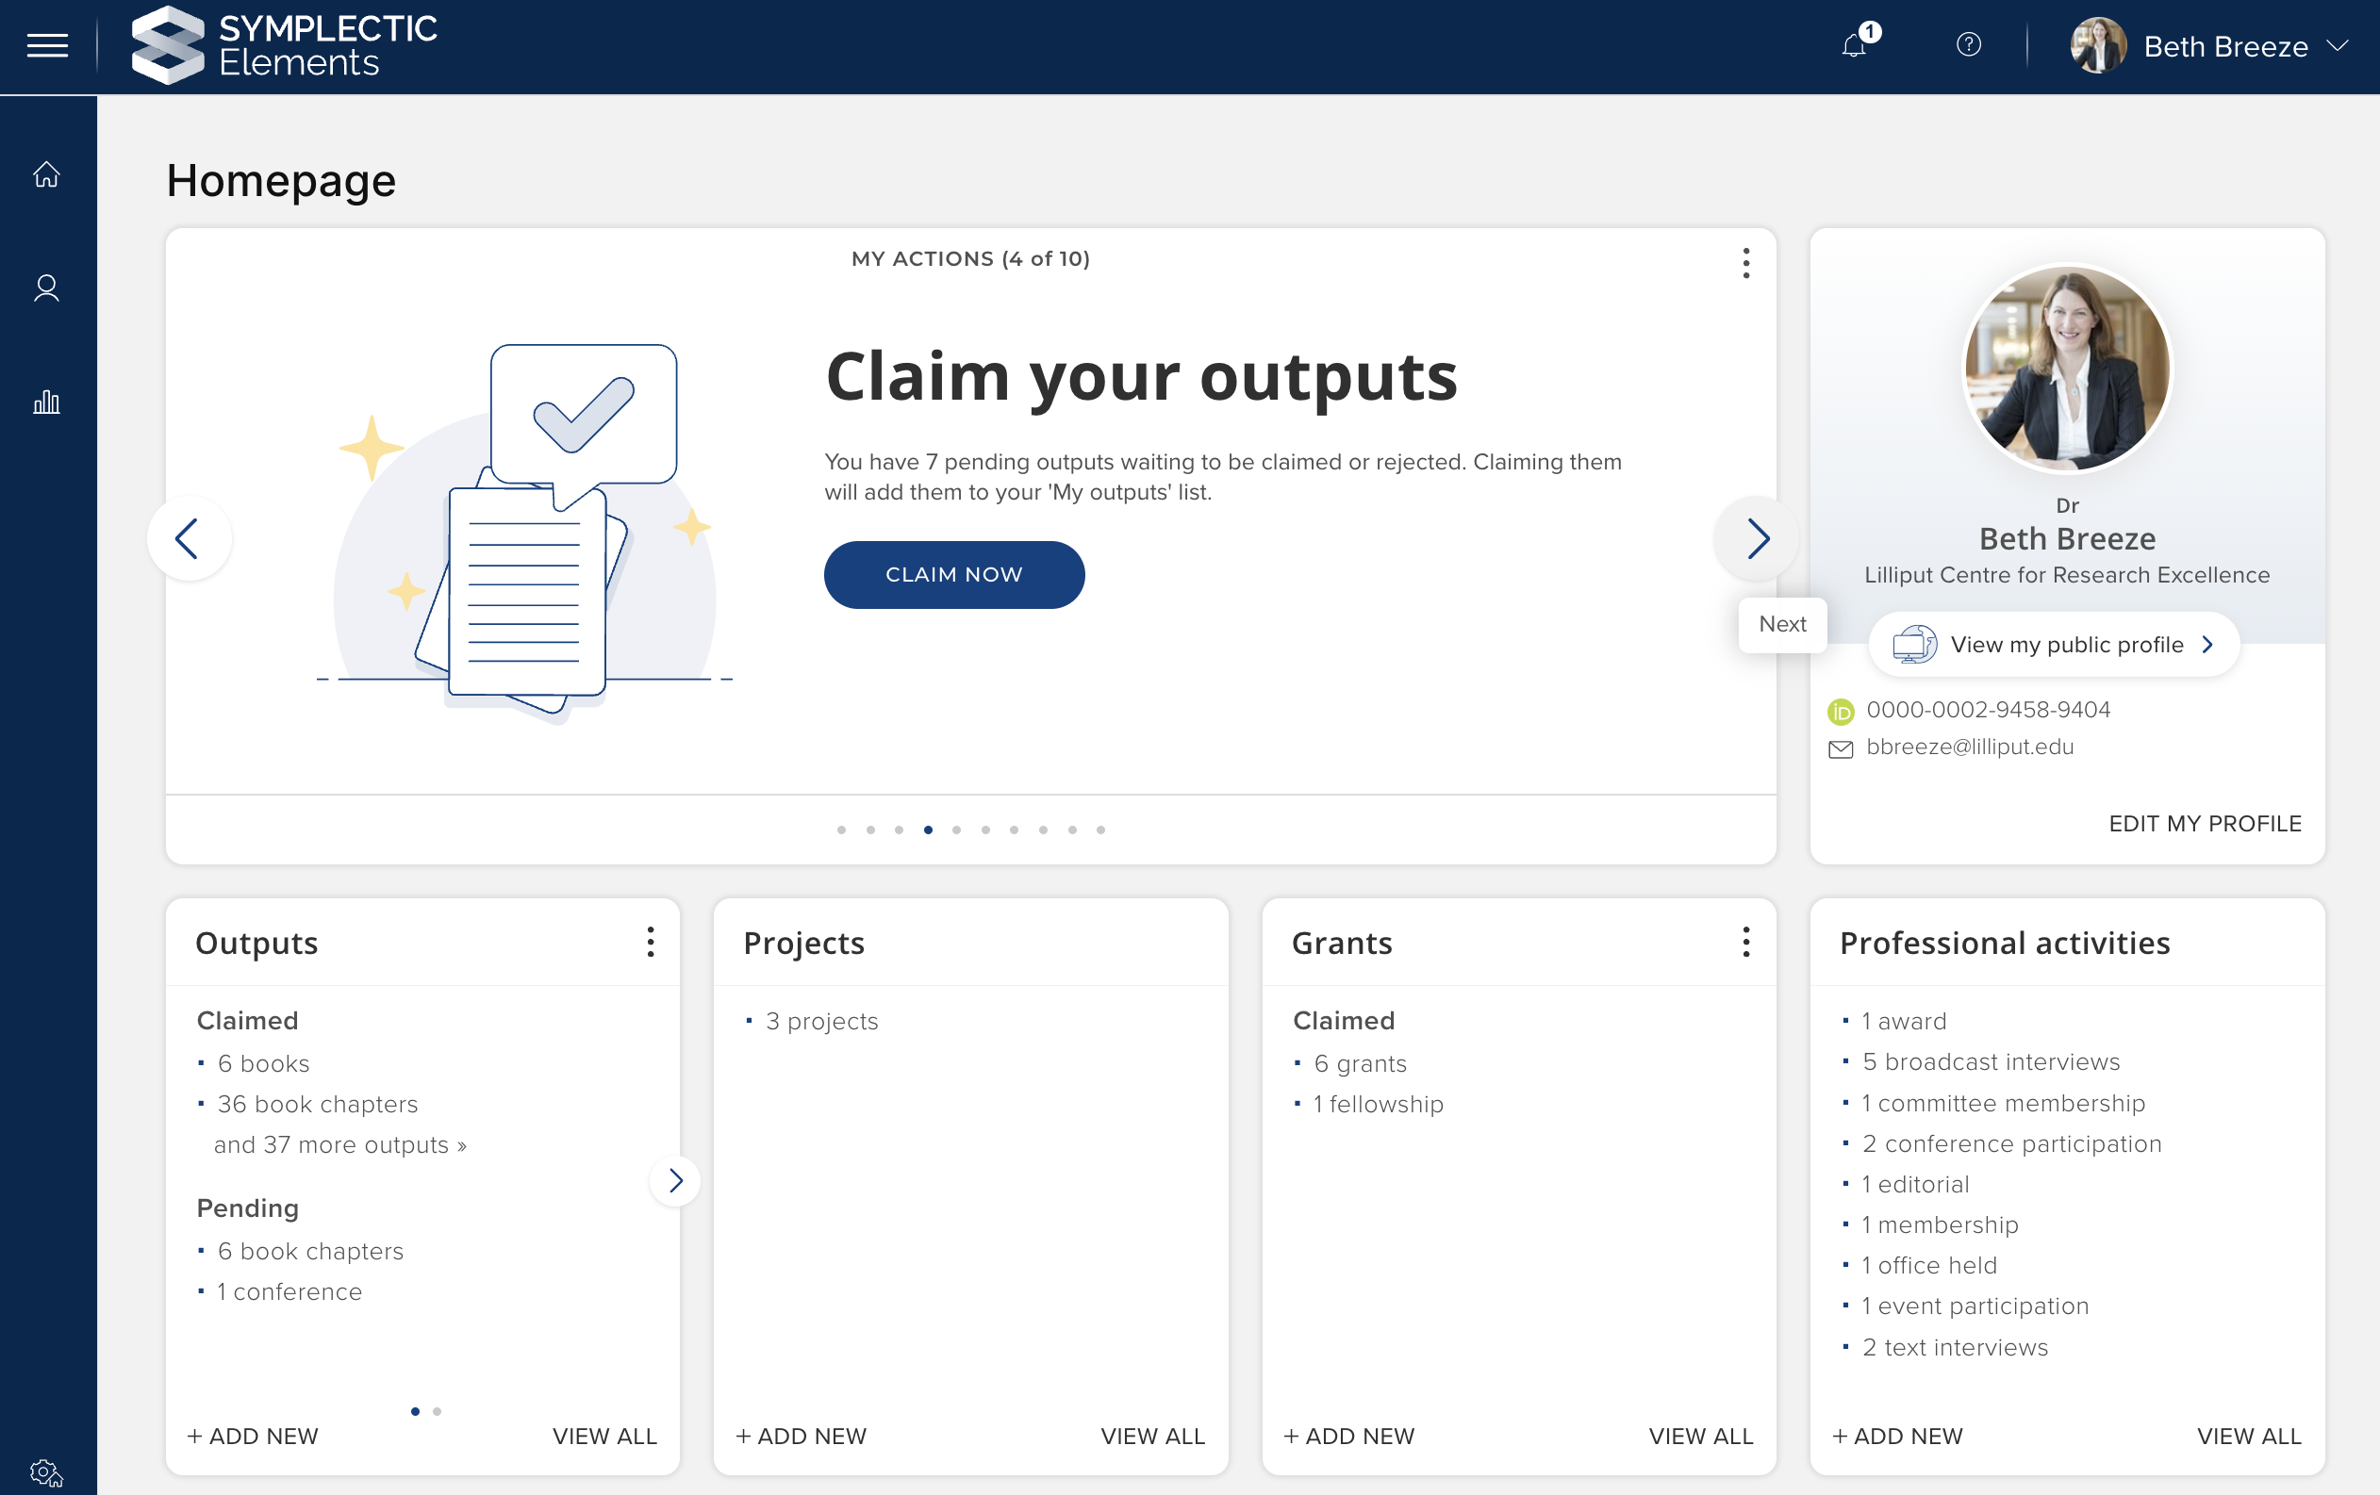Click the Claim Now button

click(x=952, y=574)
